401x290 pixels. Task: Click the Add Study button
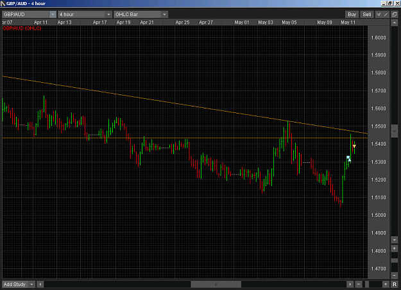[15, 284]
